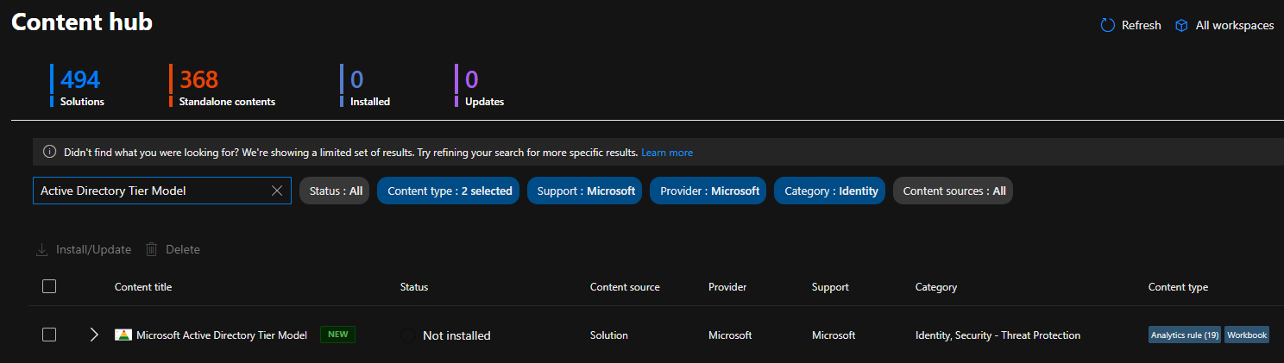Click the Refresh button label

[1141, 26]
